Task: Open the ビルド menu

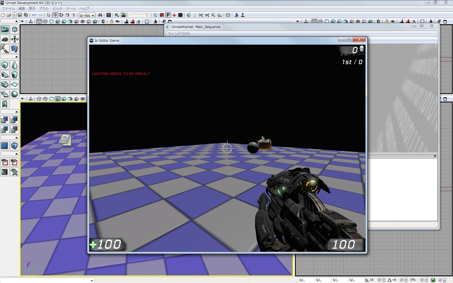Action: point(57,9)
